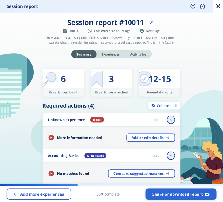Screen dimensions: 223x202
Task: Open the Potential credits card
Action: coord(159,83)
